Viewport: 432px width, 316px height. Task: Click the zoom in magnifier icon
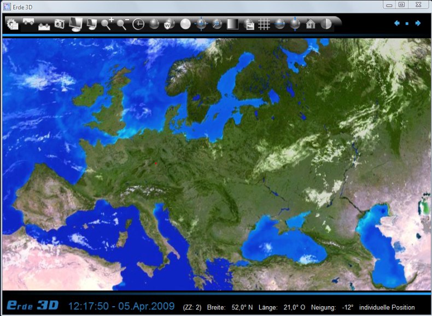pyautogui.click(x=107, y=24)
